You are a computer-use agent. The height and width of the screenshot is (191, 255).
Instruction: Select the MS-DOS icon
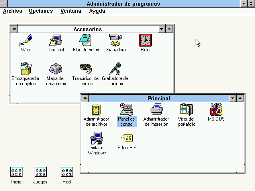[x=216, y=109]
